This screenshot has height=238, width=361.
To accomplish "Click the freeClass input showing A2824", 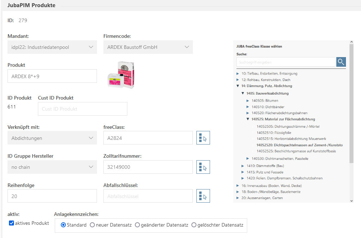I will [x=148, y=138].
